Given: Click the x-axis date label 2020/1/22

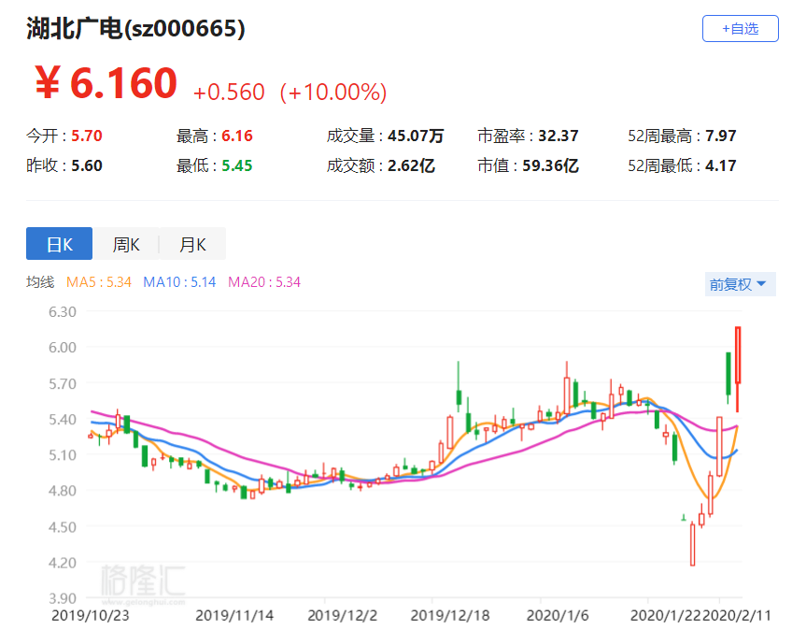Looking at the screenshot, I should 666,615.
